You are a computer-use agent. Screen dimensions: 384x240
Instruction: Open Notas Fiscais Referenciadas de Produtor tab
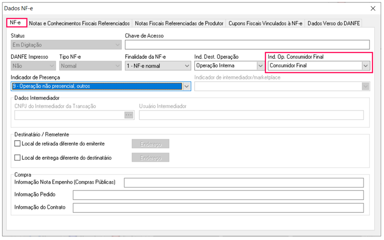point(179,23)
